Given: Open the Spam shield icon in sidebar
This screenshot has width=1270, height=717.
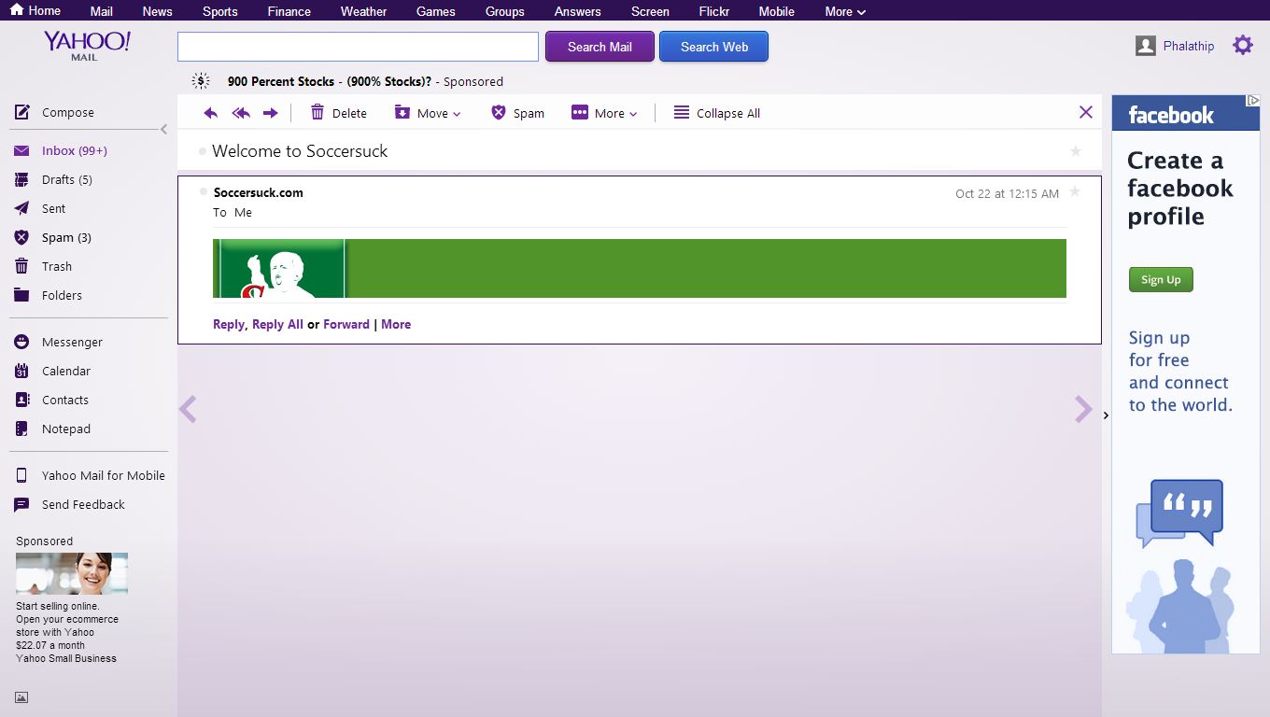Looking at the screenshot, I should [x=22, y=237].
